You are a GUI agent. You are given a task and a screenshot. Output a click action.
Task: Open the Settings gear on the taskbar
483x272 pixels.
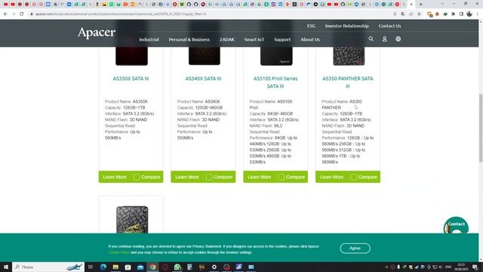point(214,267)
